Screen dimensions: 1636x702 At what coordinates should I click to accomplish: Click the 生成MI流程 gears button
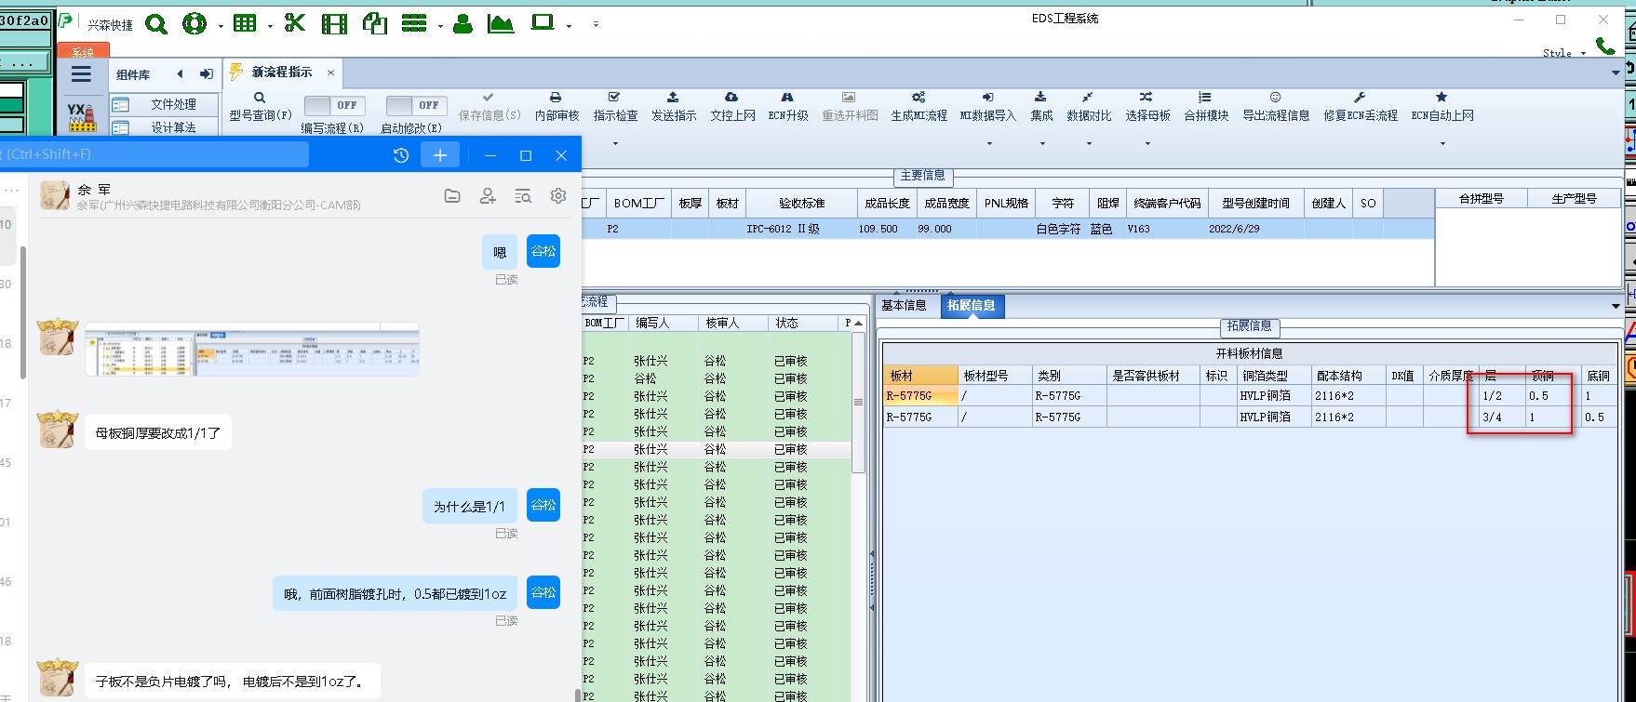919,107
